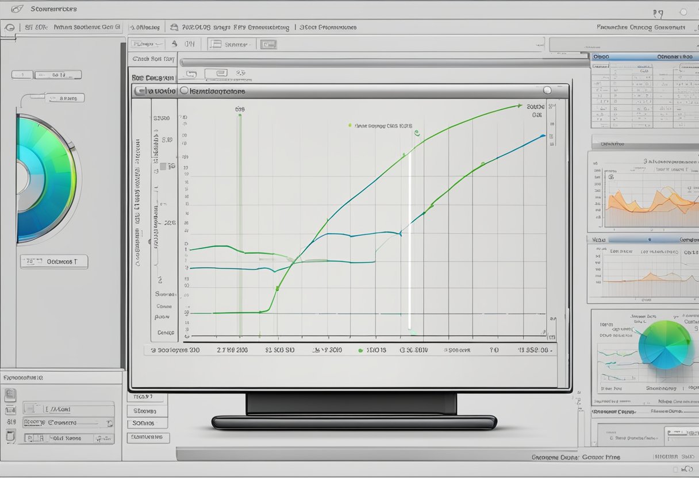699x478 pixels.
Task: Select the mail icon in the bottom-left panel
Action: click(10, 410)
